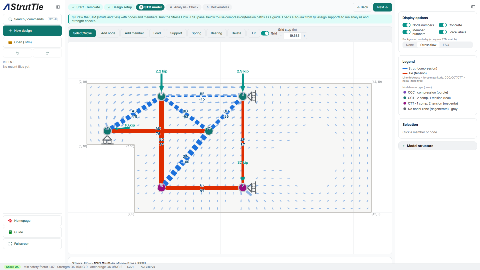The height and width of the screenshot is (270, 480).
Task: Click the undo arrow icon
Action: pyautogui.click(x=17, y=53)
